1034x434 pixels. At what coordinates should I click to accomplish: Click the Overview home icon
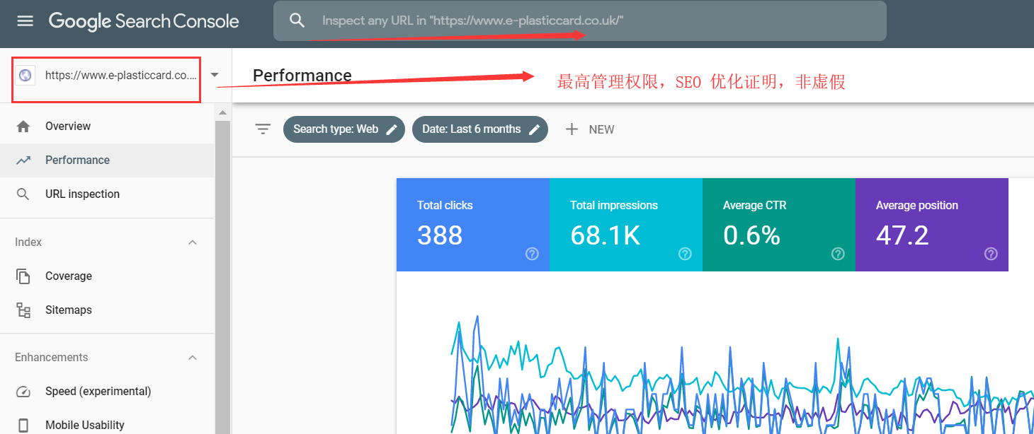pyautogui.click(x=23, y=126)
